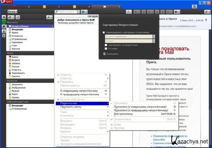Click the bookmarks star sidebar icon
This screenshot has height=148, width=212.
click(x=4, y=17)
